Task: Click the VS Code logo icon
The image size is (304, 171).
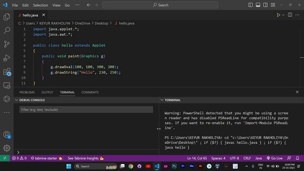Action: (5, 5)
